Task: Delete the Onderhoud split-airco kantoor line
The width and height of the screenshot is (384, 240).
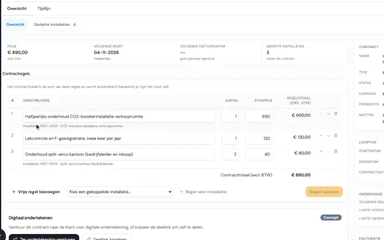Action: coord(336,152)
